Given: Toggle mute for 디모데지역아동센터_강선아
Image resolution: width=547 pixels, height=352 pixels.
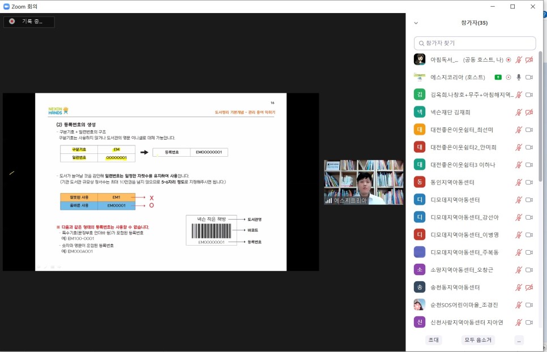Looking at the screenshot, I should 519,216.
